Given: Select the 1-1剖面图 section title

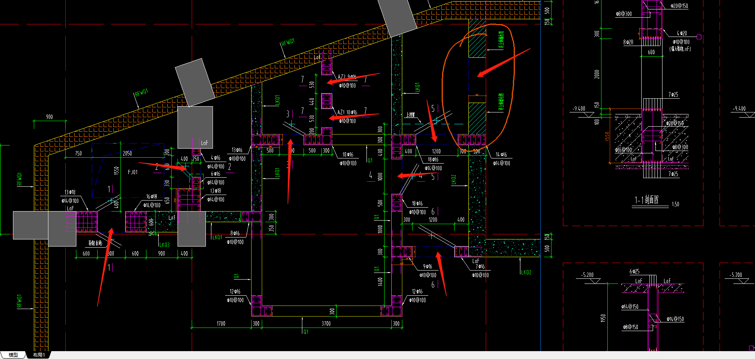Looking at the screenshot, I should tap(646, 200).
